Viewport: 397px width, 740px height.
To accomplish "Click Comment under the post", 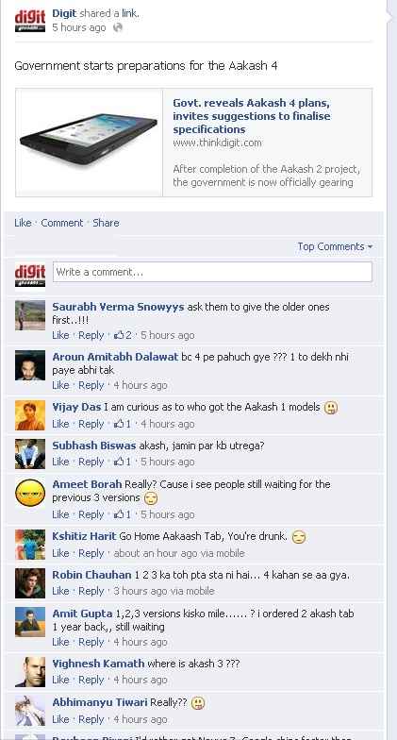I will click(62, 223).
